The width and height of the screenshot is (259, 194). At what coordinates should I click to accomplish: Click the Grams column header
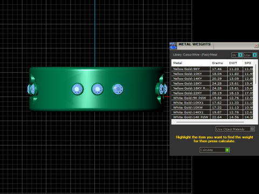point(219,63)
